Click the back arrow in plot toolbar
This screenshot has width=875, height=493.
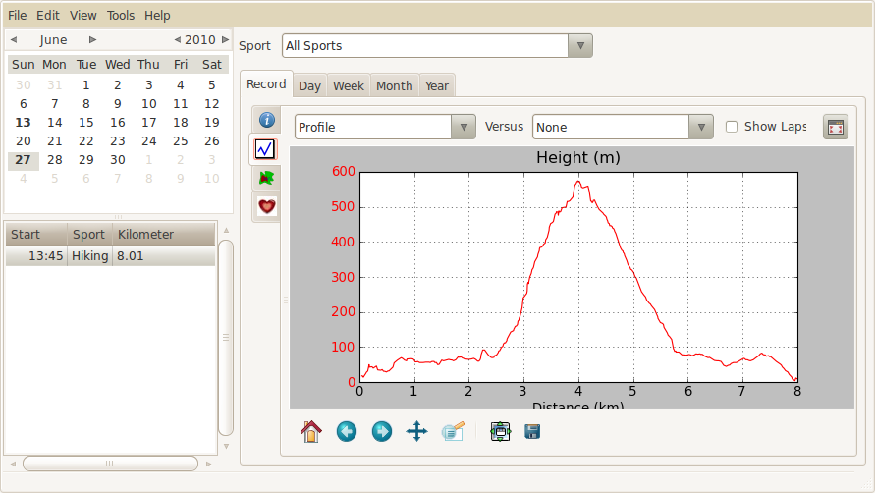tap(347, 431)
